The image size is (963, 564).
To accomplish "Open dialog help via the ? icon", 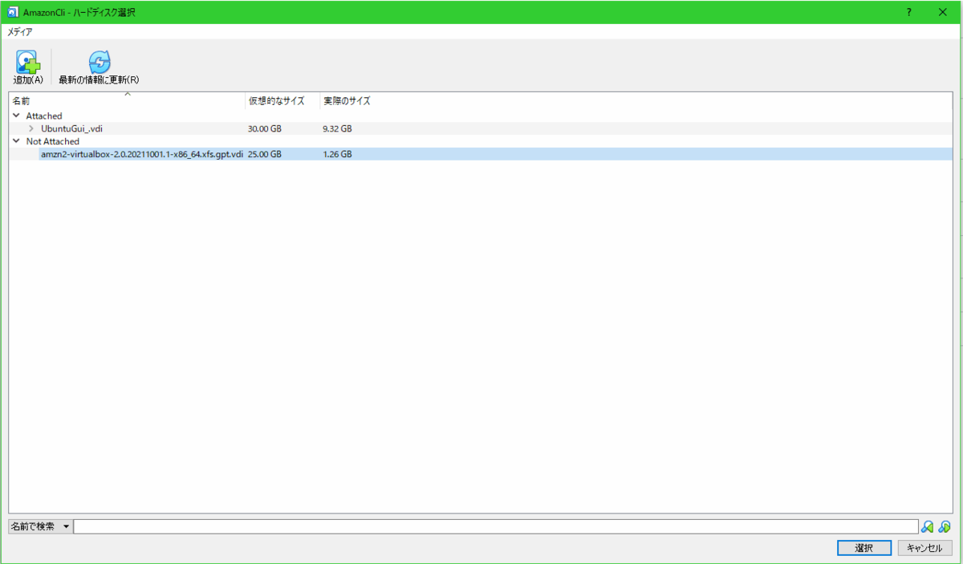I will coord(908,12).
